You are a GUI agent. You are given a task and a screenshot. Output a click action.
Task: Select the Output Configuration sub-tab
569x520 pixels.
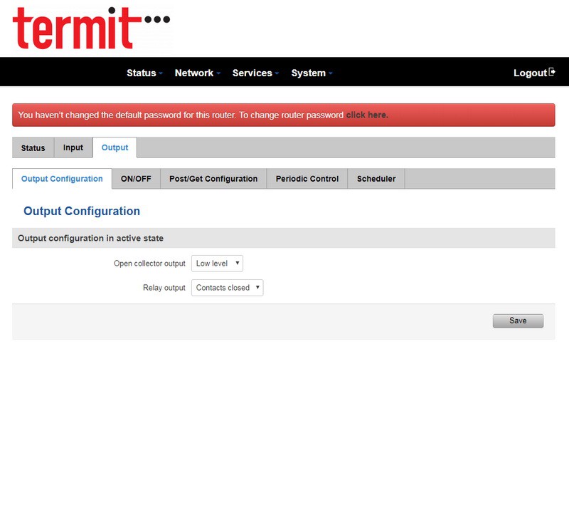[62, 179]
